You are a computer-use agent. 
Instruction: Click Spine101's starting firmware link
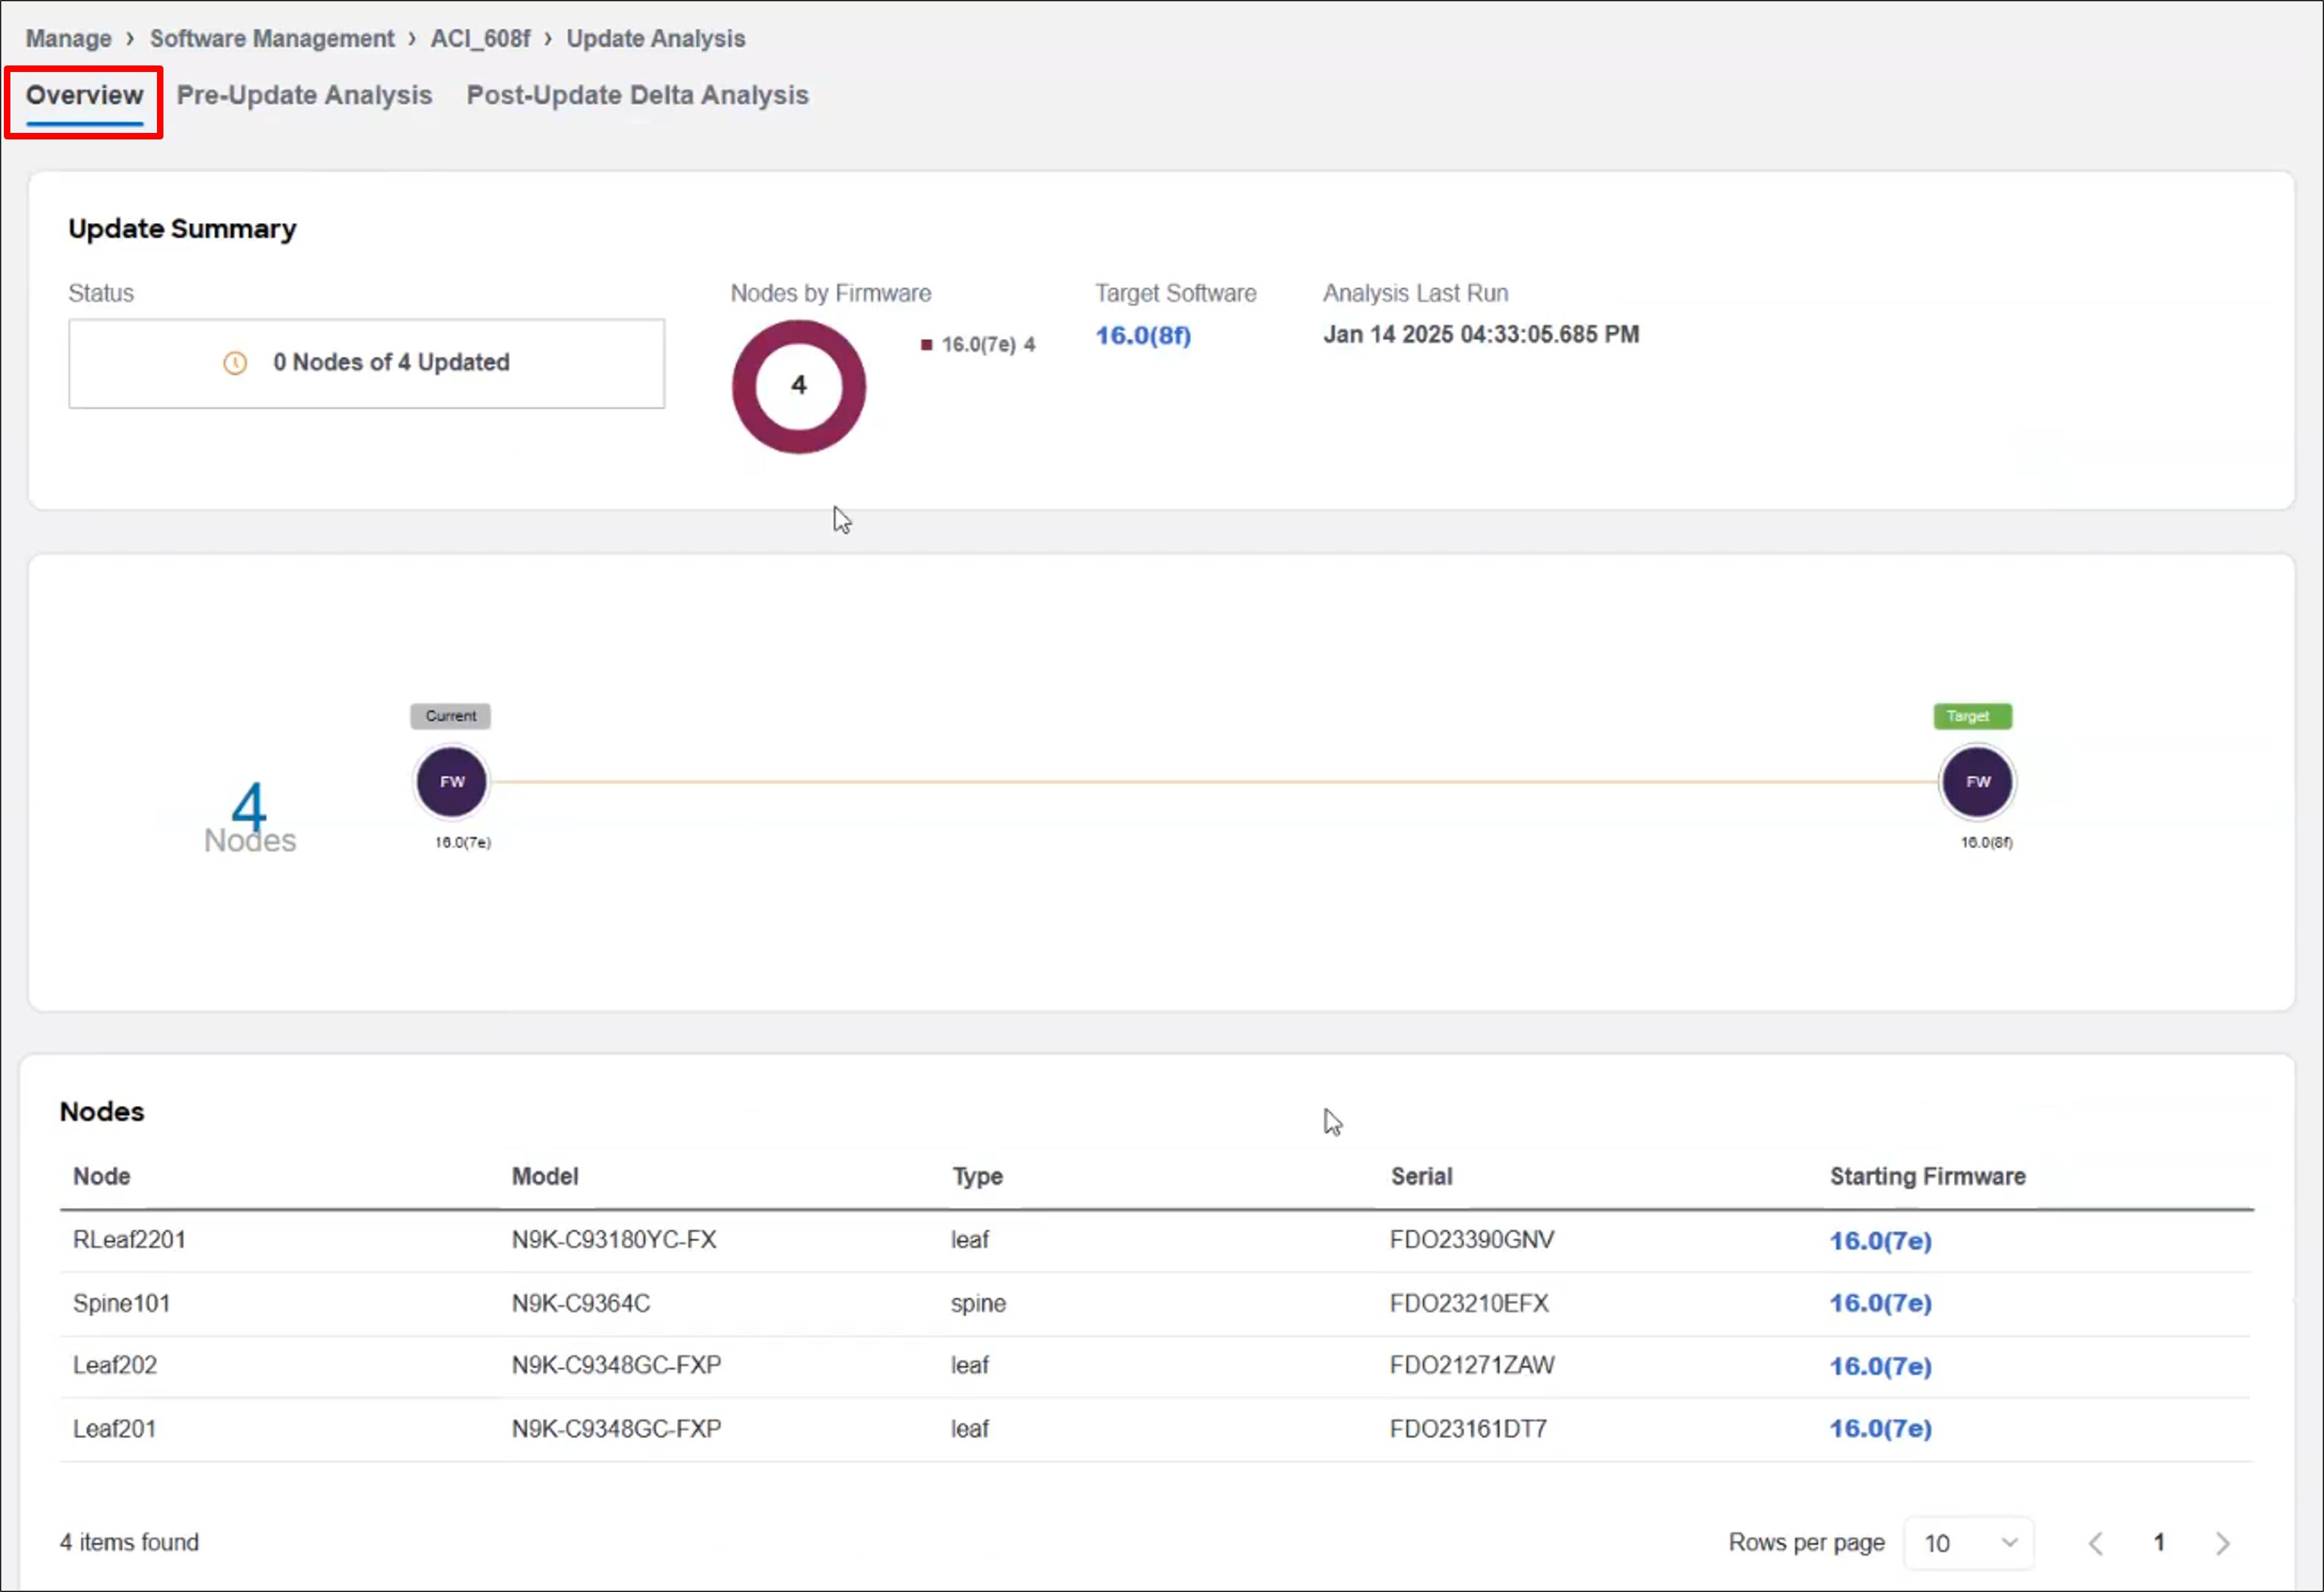(1880, 1303)
